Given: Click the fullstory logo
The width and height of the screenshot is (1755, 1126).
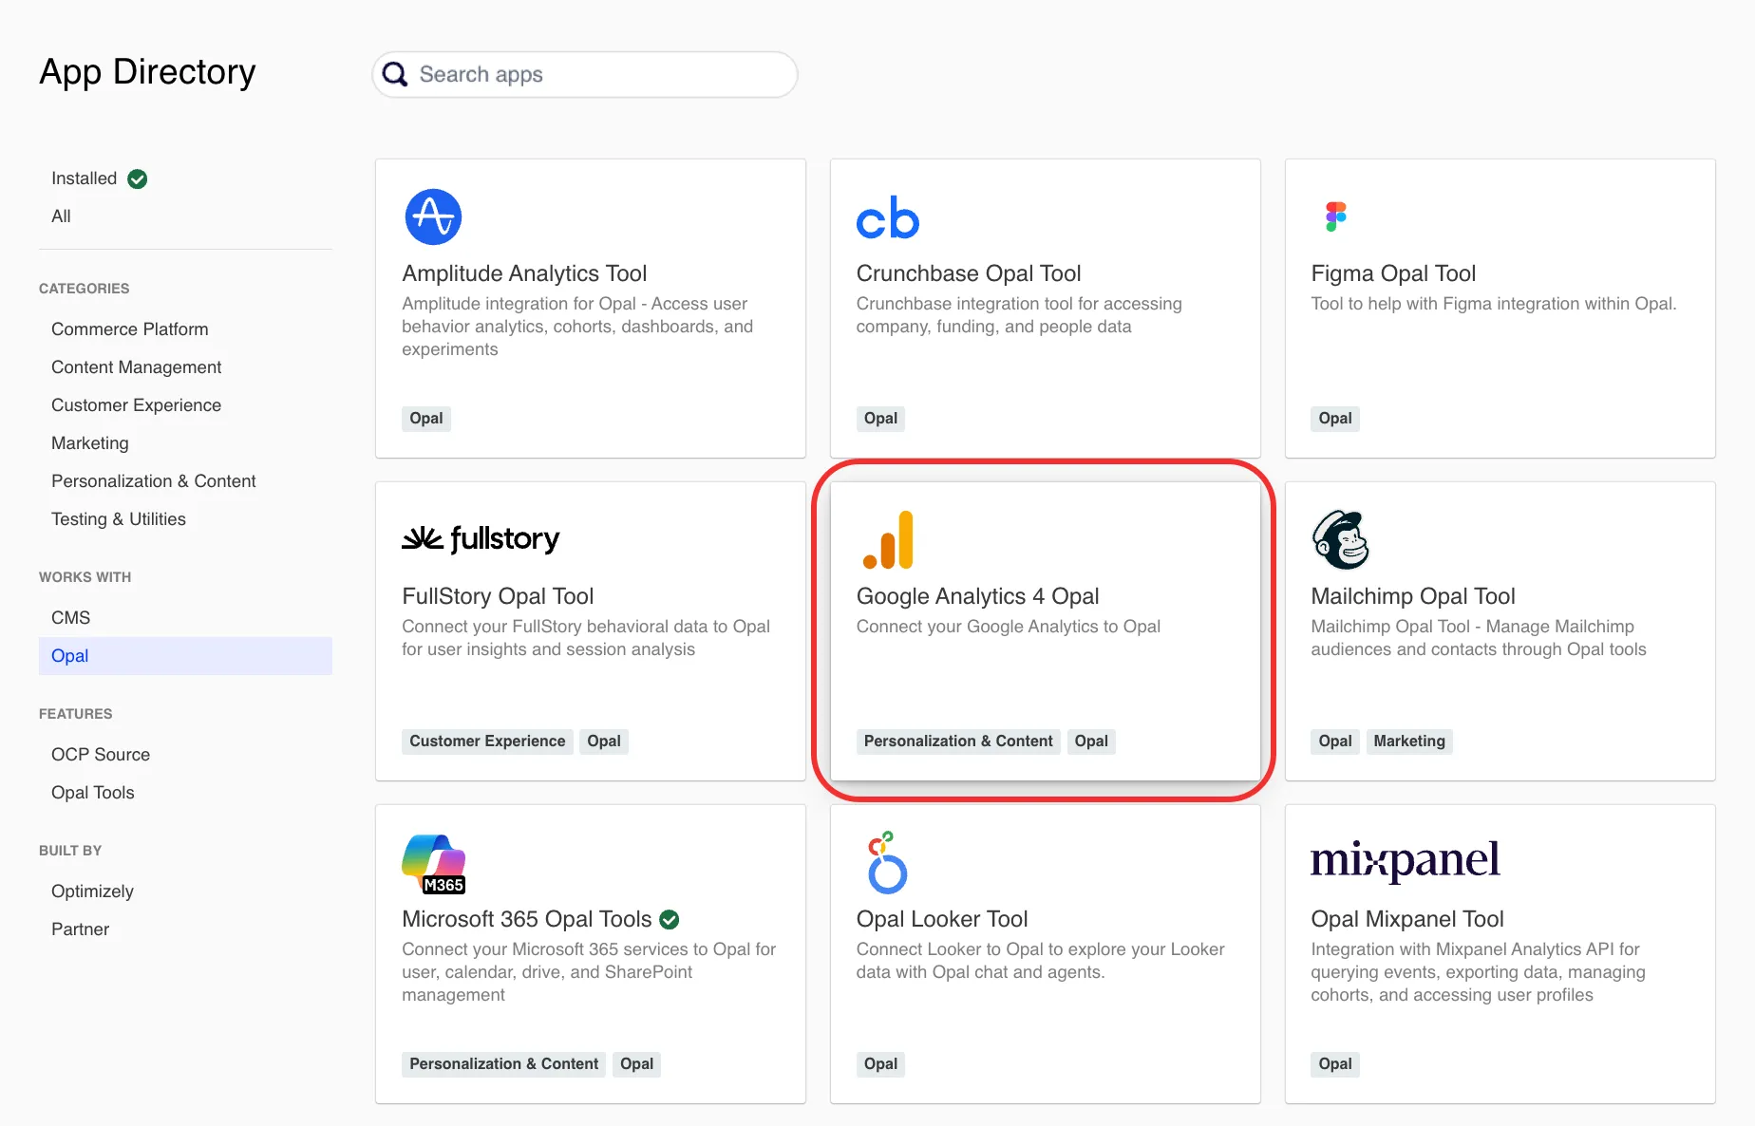Looking at the screenshot, I should click(481, 539).
